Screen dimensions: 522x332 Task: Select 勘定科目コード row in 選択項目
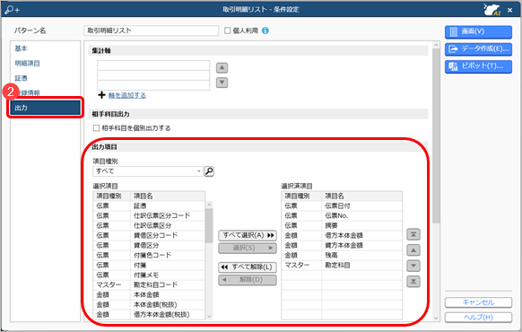(x=149, y=284)
